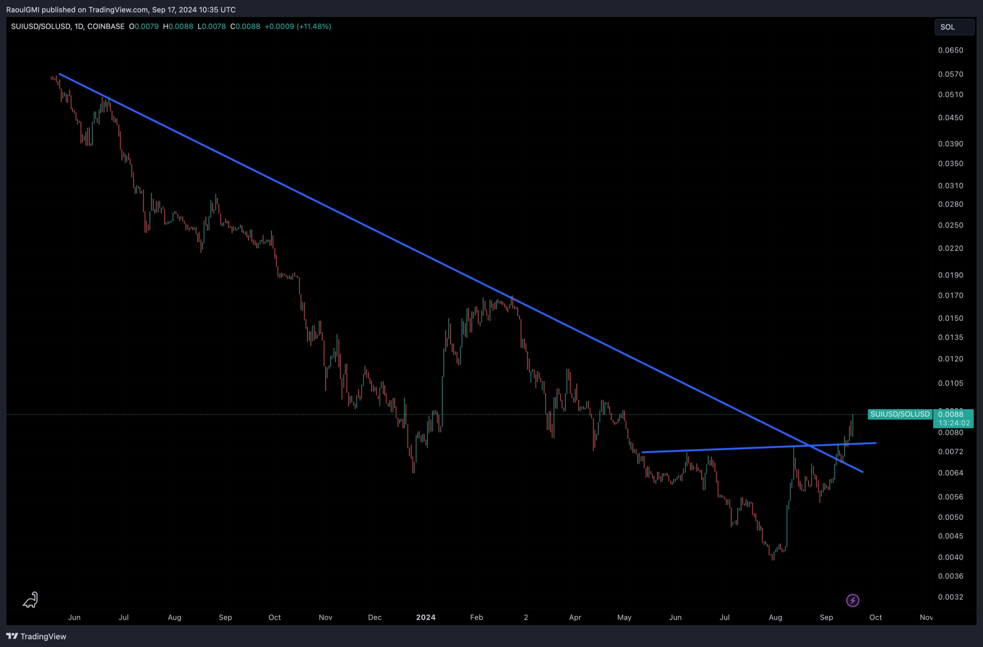Click the +11.48% change value in the legend
The width and height of the screenshot is (983, 647).
[314, 26]
